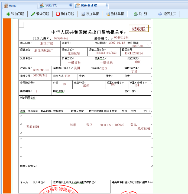Click the levy value 一般征税
This screenshot has width=188, height=194.
106,62
